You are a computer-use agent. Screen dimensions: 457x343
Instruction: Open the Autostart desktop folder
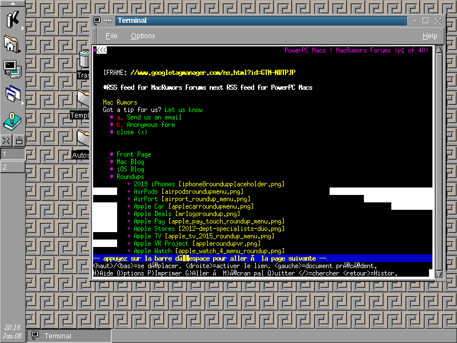pyautogui.click(x=82, y=145)
